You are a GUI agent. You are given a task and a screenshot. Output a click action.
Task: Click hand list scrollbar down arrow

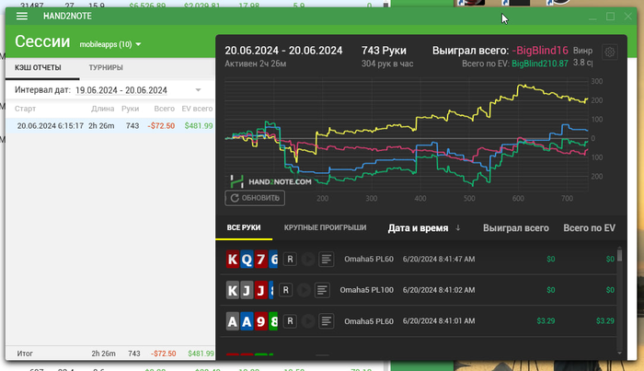(x=619, y=353)
